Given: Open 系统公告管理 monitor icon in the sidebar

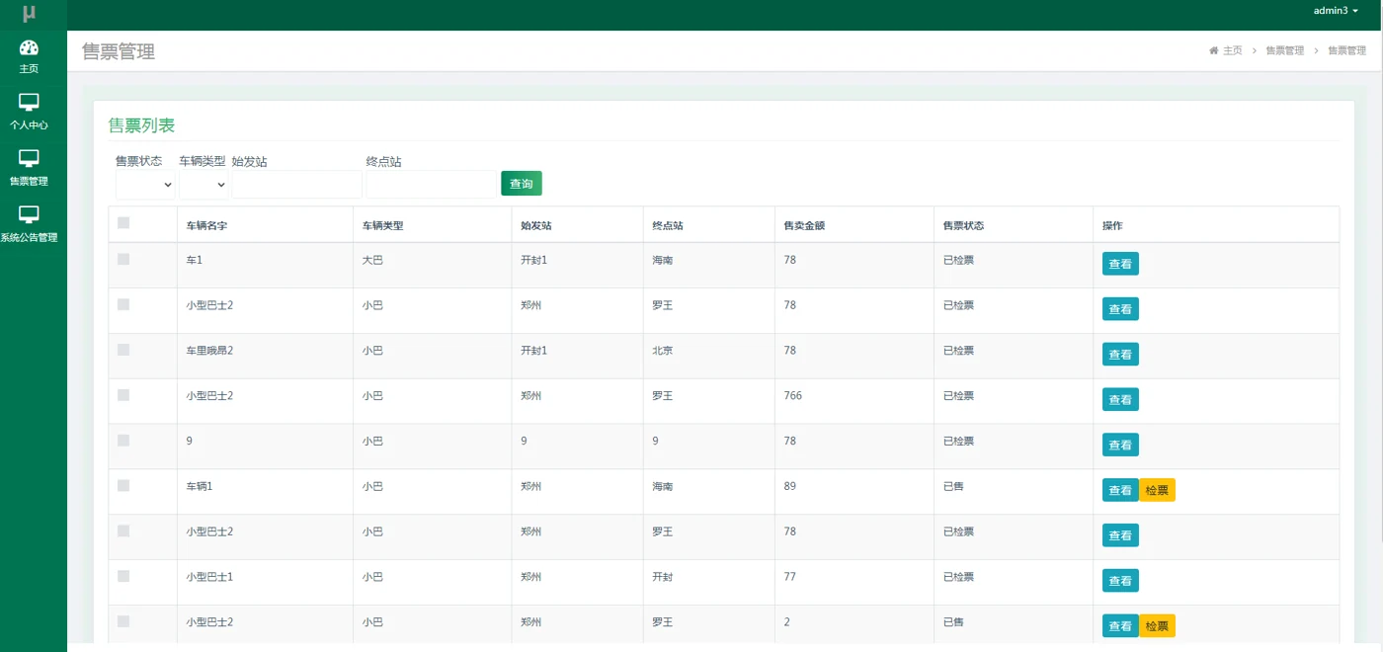Looking at the screenshot, I should click(x=29, y=214).
